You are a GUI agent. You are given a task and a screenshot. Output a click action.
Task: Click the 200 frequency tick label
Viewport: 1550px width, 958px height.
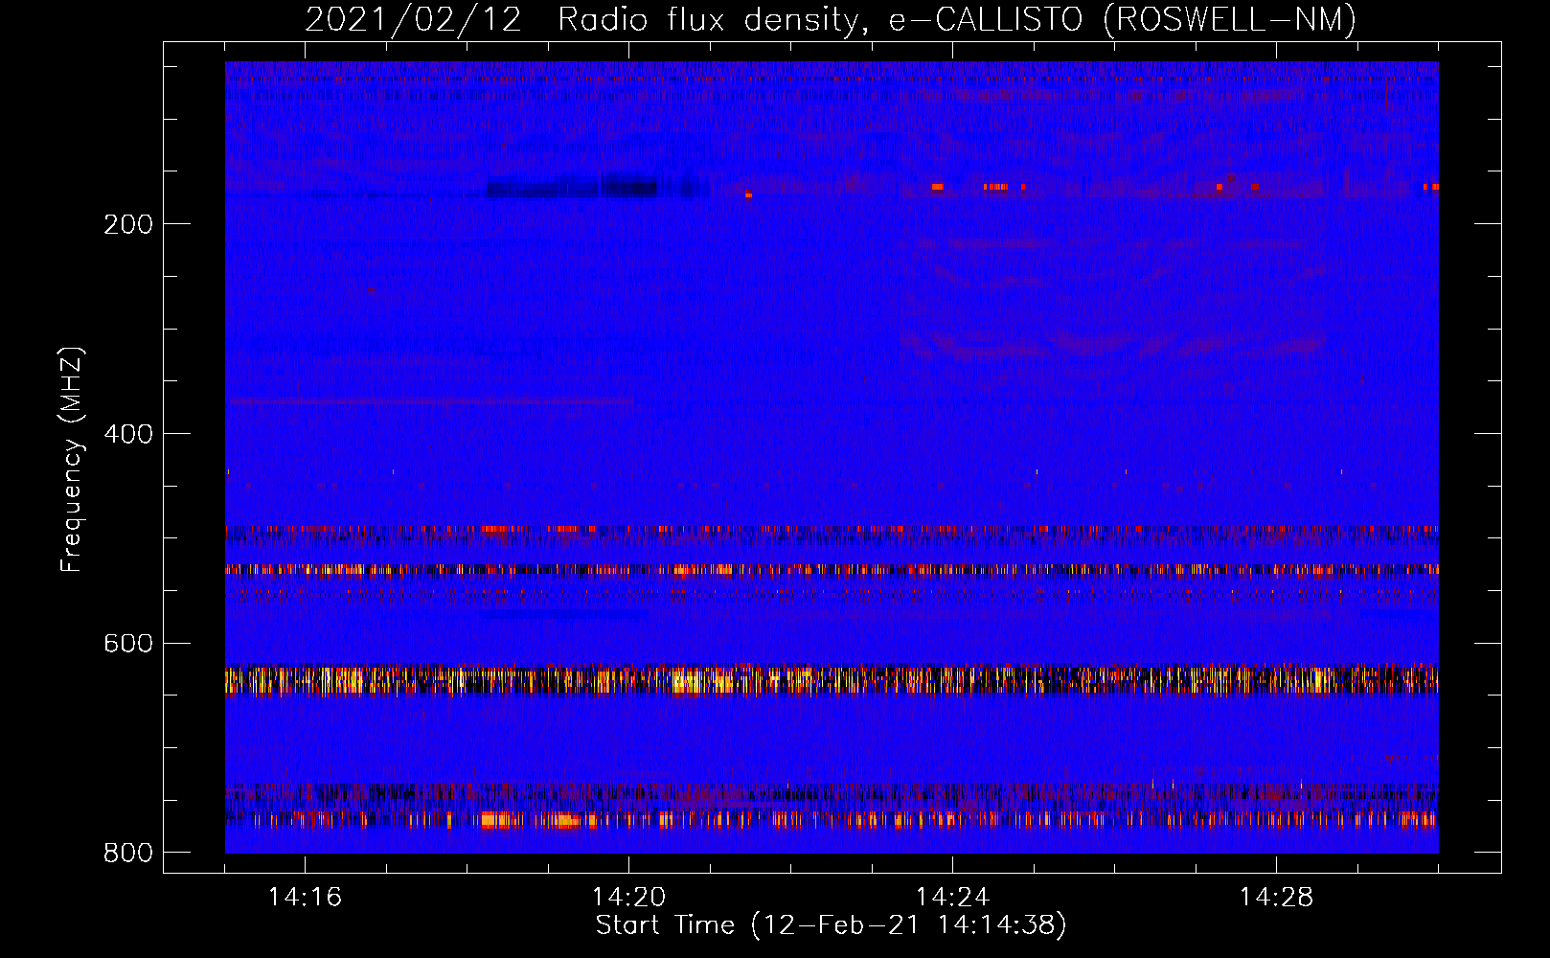click(128, 224)
